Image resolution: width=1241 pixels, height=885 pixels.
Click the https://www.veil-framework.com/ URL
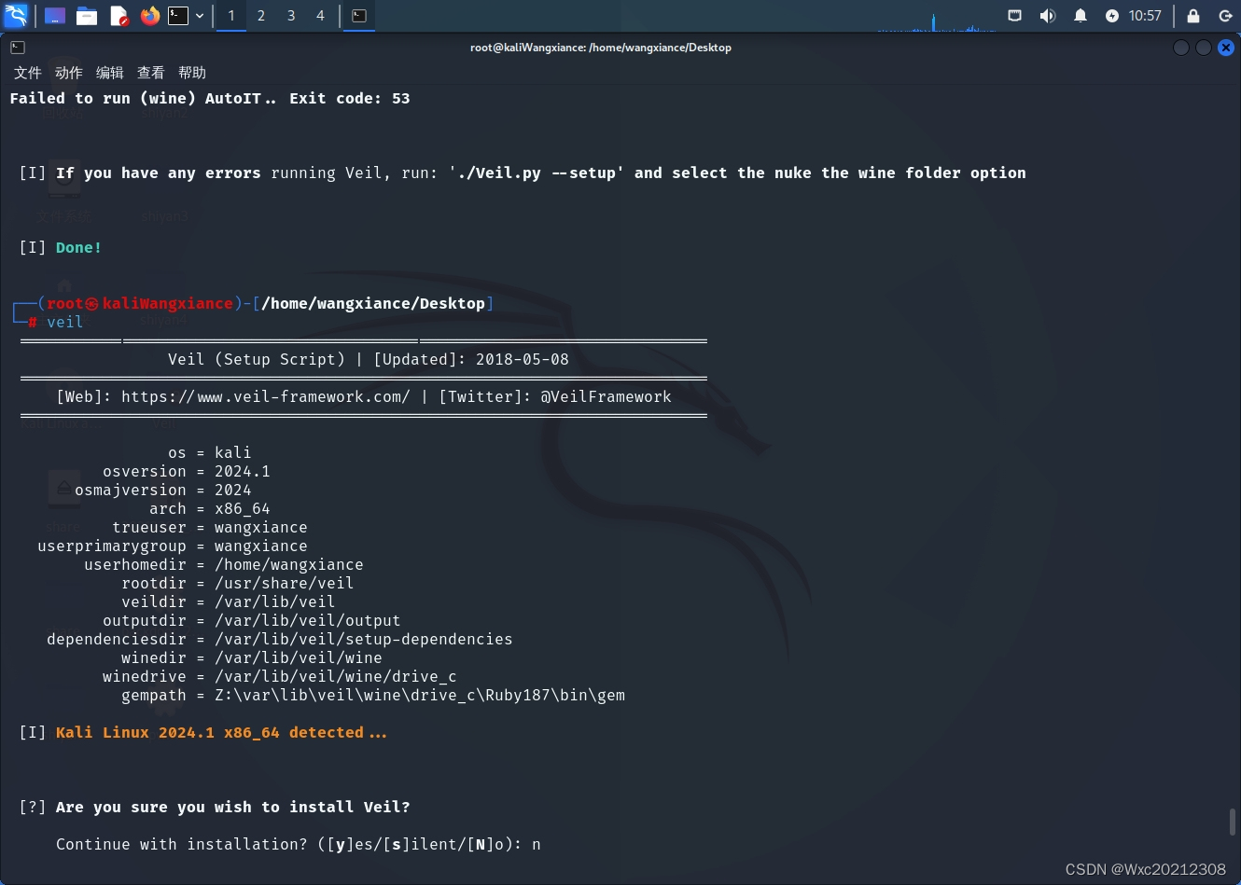point(265,396)
